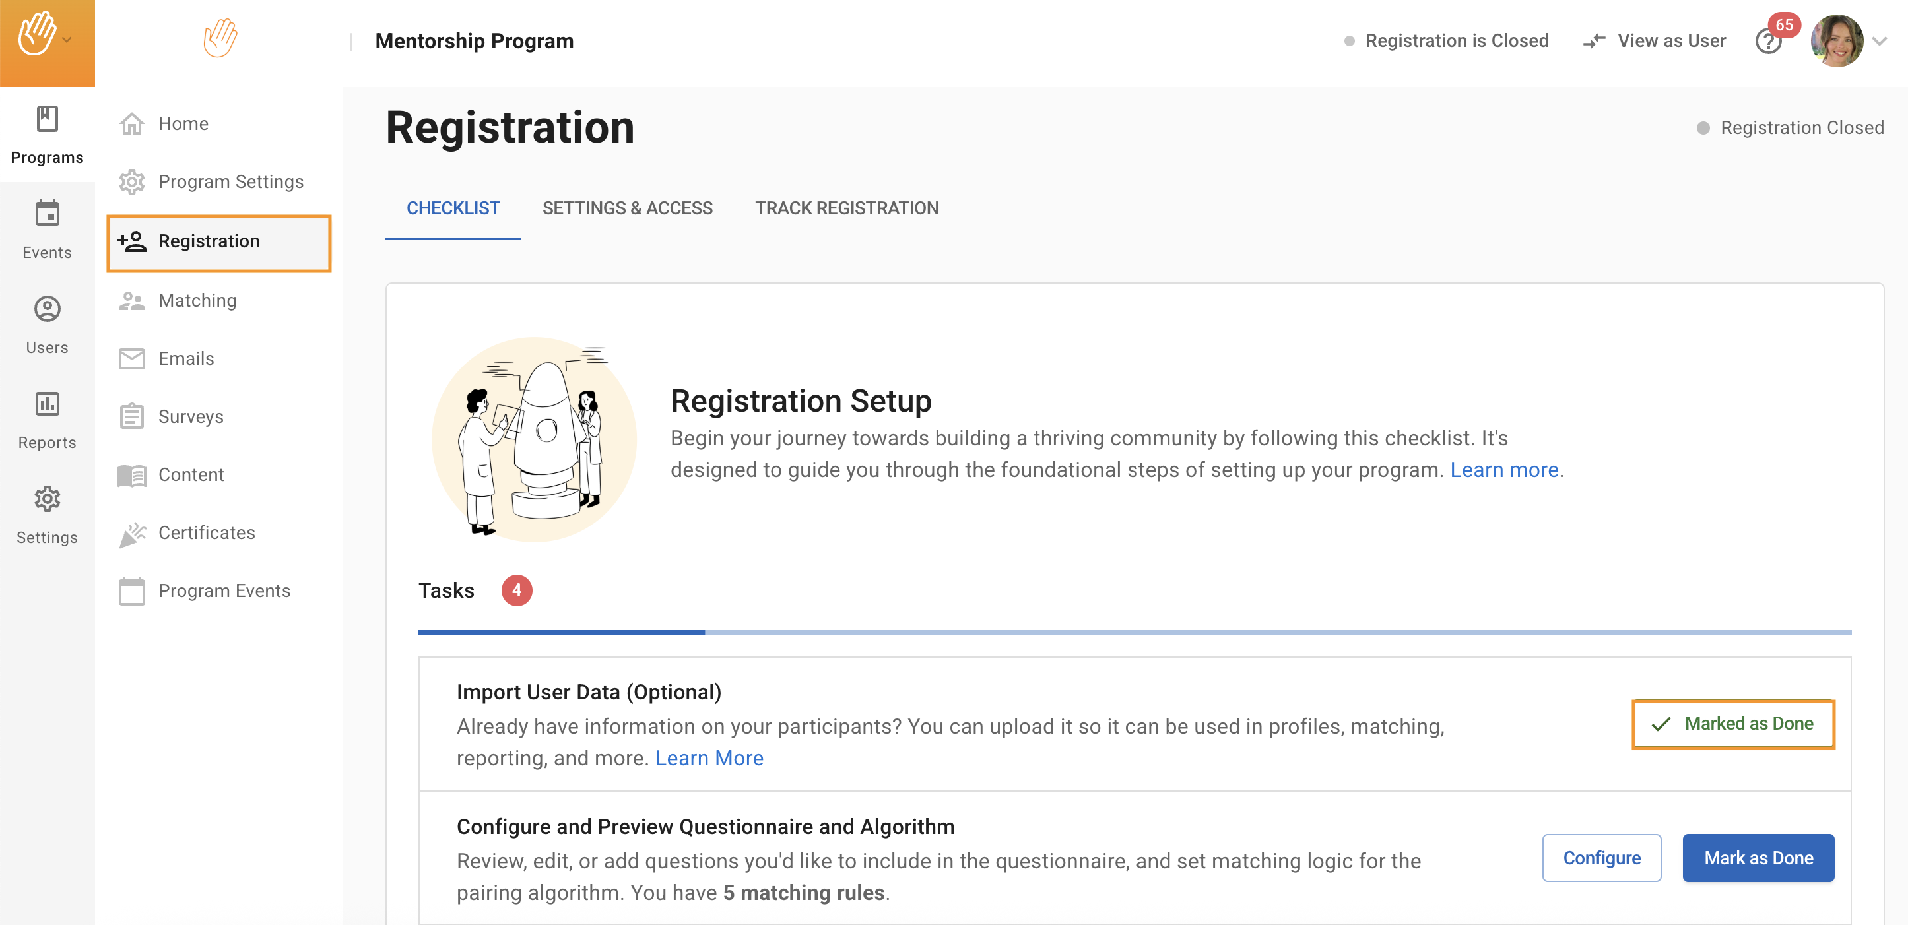The image size is (1908, 925).
Task: Click the Configure button
Action: point(1600,858)
